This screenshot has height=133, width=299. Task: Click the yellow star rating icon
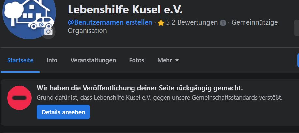(161, 23)
